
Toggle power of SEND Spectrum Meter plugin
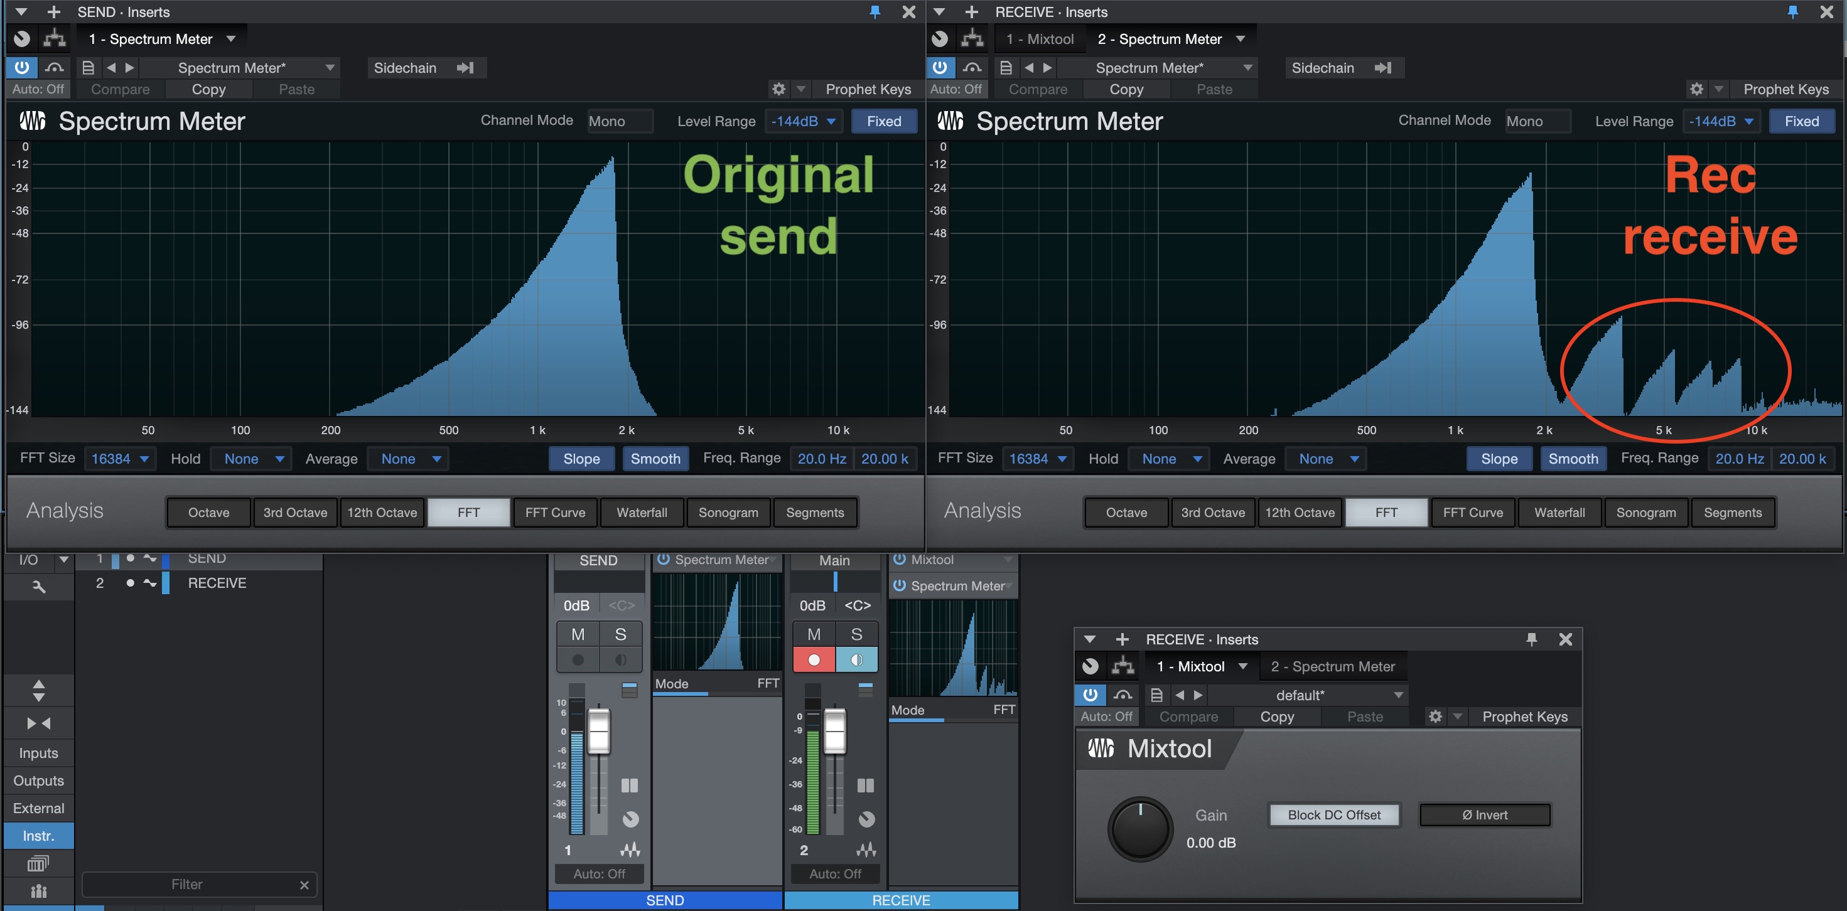click(22, 67)
